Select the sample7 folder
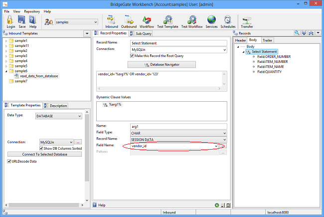Viewport: 324px width, 217px height. [x=21, y=81]
